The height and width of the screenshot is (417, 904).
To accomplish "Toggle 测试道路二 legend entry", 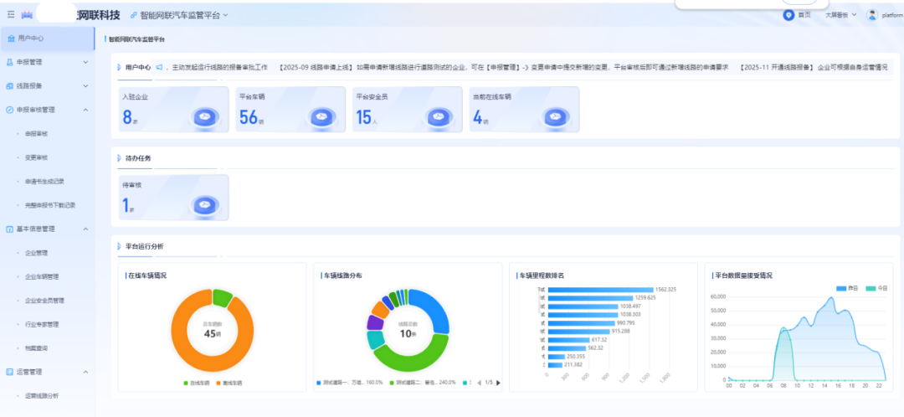I will (x=423, y=383).
